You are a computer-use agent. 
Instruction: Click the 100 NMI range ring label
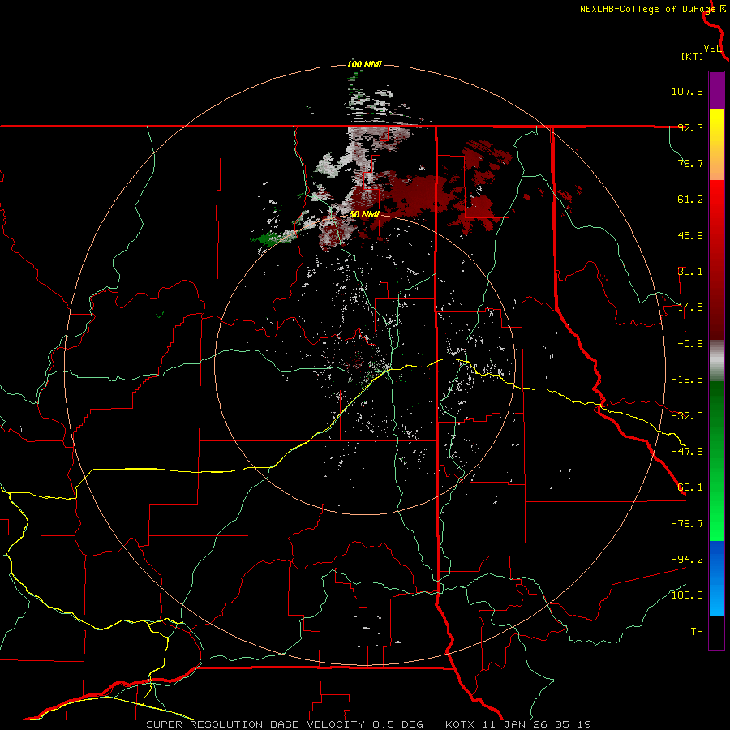click(364, 64)
